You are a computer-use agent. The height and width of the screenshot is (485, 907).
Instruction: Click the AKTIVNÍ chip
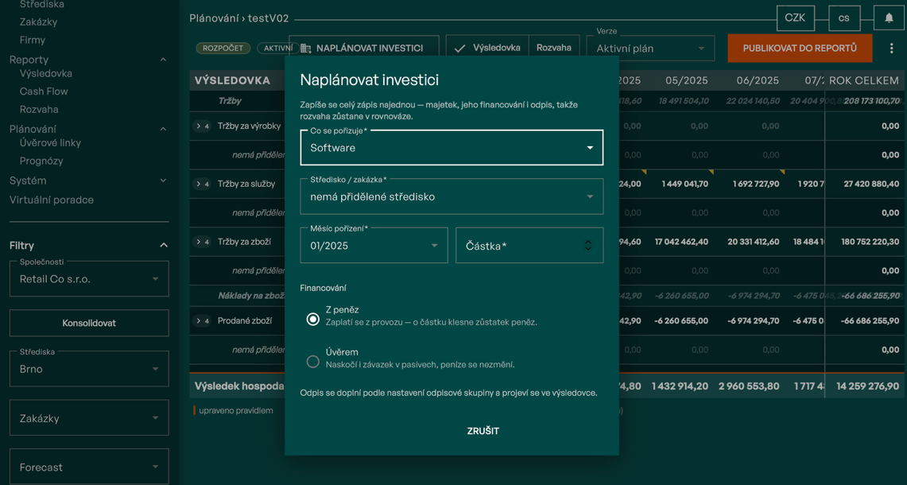click(278, 48)
